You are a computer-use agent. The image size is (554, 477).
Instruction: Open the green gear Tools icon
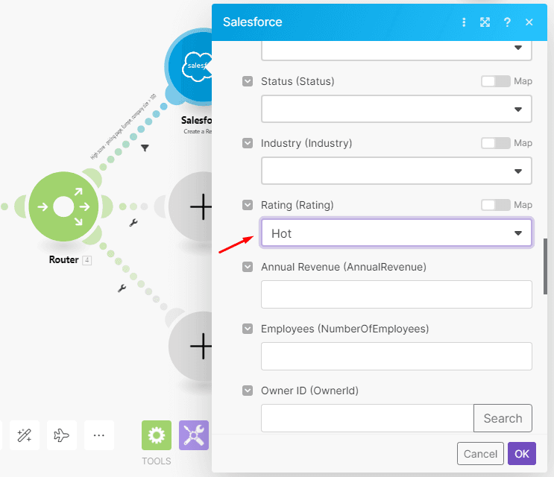157,436
